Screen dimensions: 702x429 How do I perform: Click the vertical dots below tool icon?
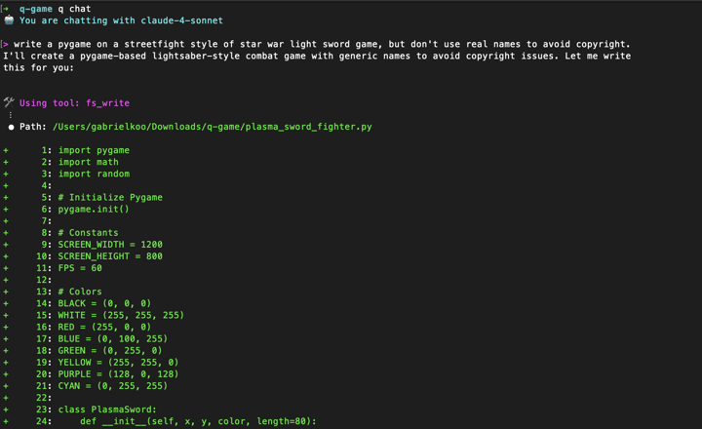coord(11,115)
